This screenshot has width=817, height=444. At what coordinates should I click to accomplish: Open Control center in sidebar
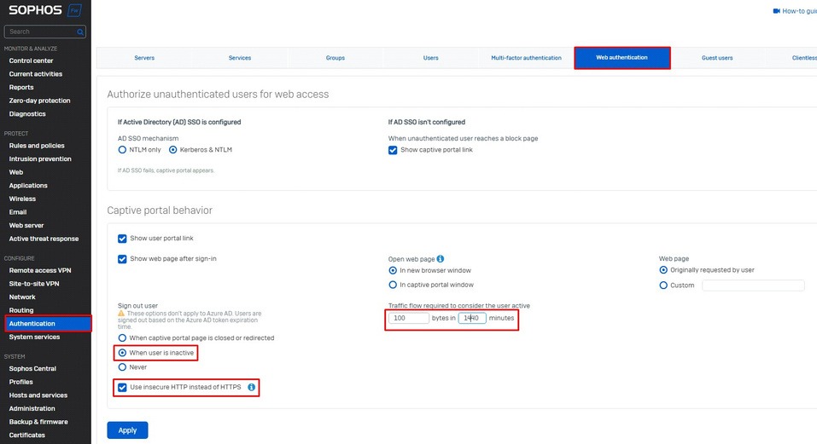coord(32,61)
